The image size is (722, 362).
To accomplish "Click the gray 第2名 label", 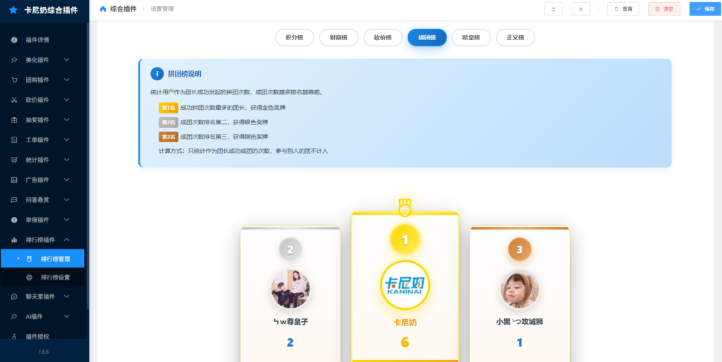I will tap(169, 123).
